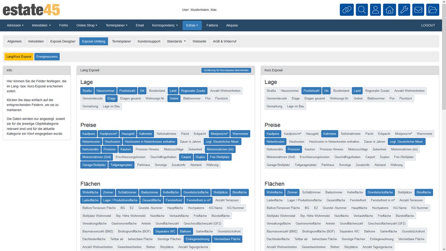Toggle Land in Kurz Exposé Lage
This screenshot has width=446, height=251.
[357, 91]
